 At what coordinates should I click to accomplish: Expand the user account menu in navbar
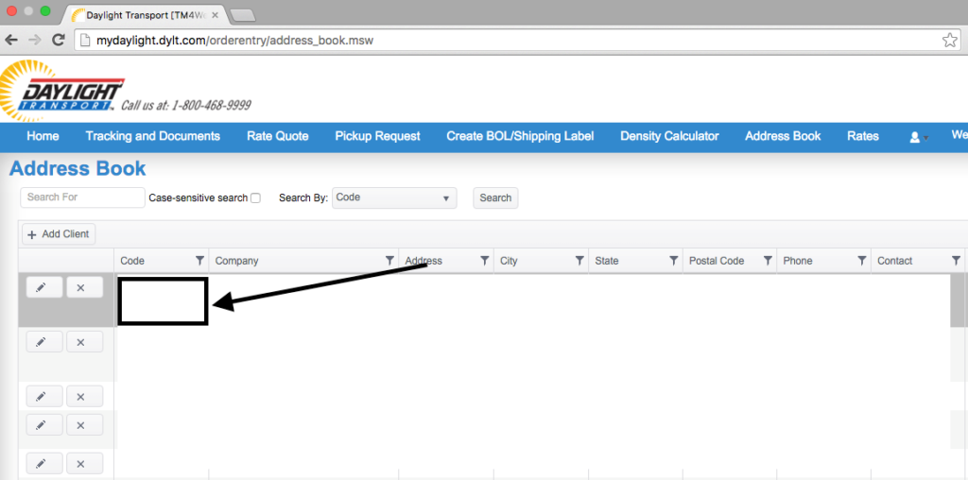click(x=918, y=137)
